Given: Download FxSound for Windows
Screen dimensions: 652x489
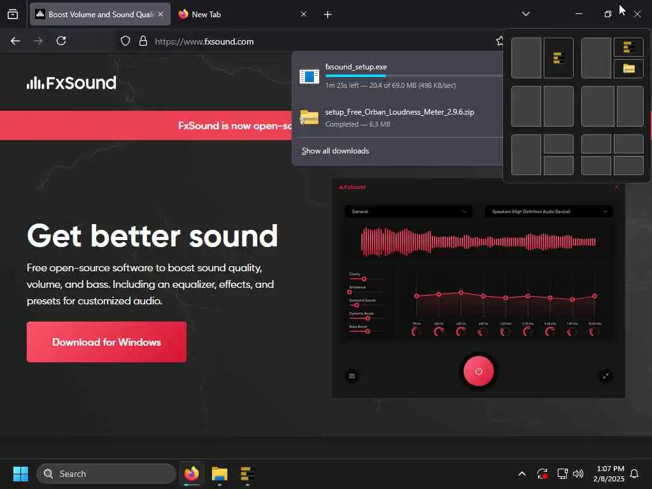Looking at the screenshot, I should point(106,342).
